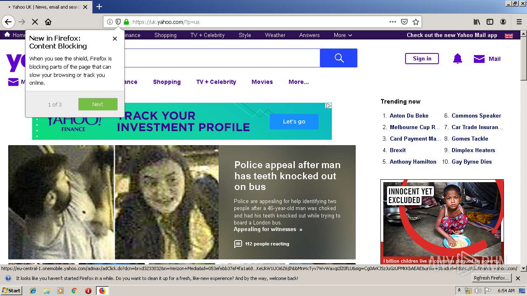Open the notifications bell icon
The image size is (527, 296).
click(457, 59)
